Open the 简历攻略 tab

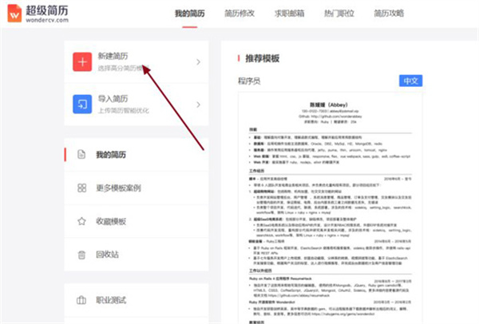coord(389,14)
